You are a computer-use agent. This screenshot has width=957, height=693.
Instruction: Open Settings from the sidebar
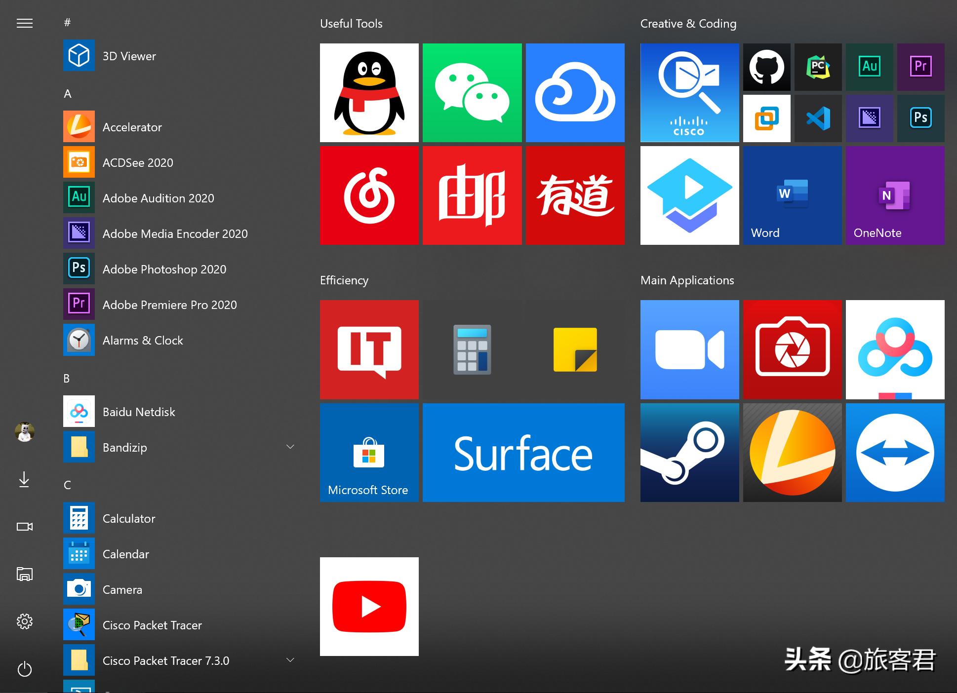(x=24, y=621)
